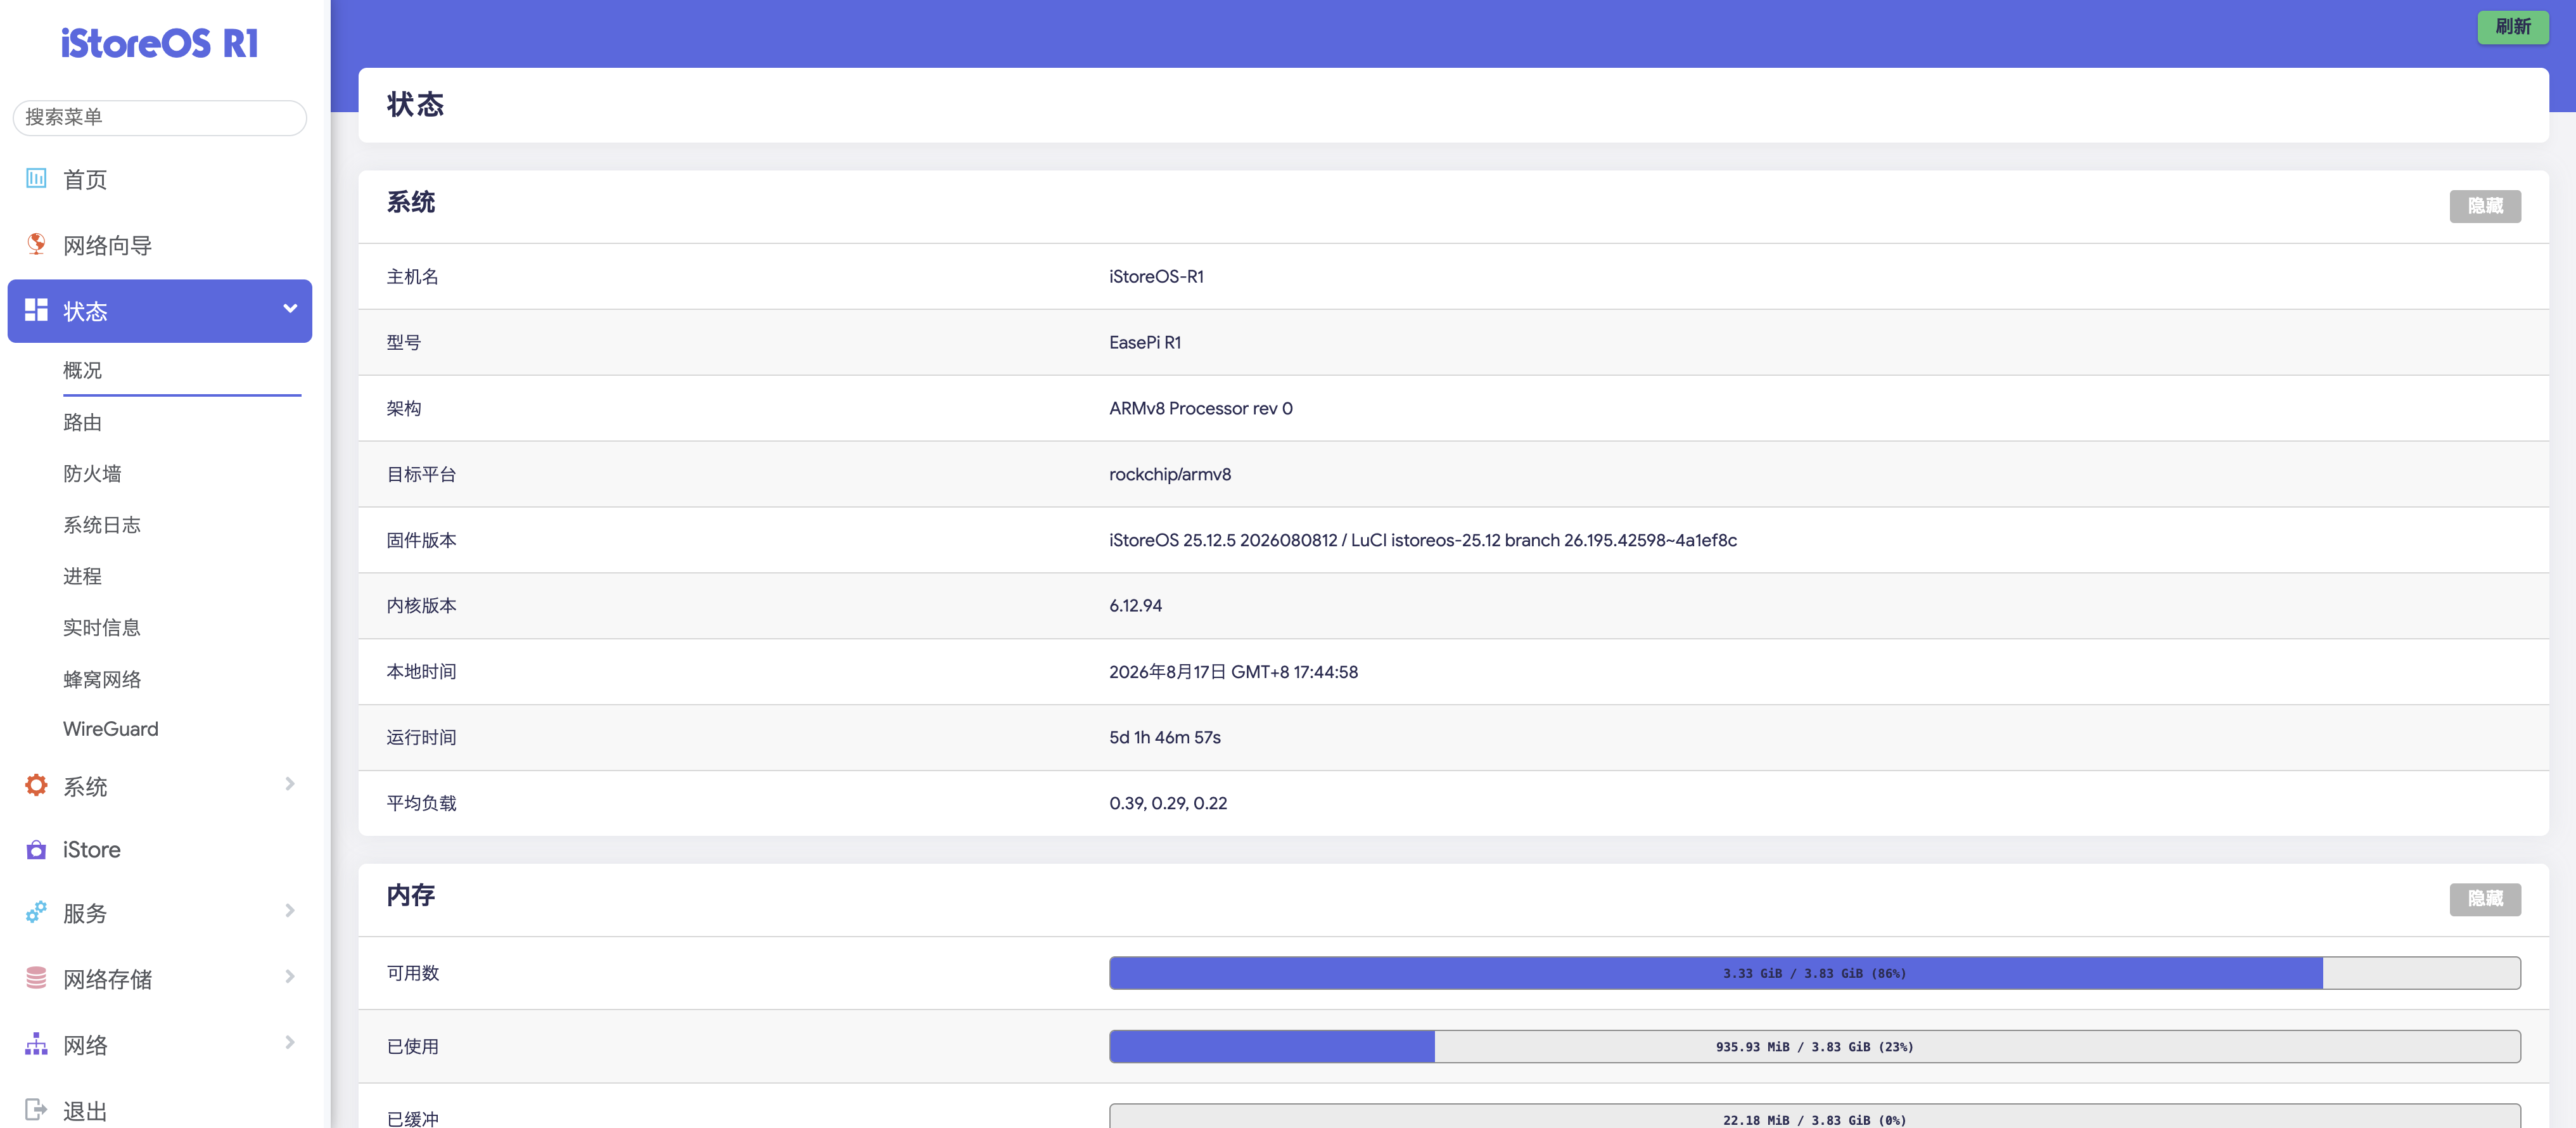Click the 本地时间 row label
This screenshot has width=2576, height=1128.
point(422,672)
